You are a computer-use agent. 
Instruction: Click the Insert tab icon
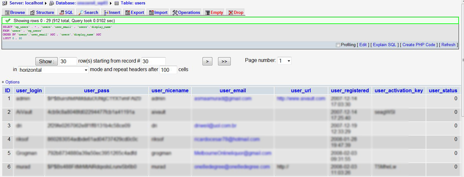pos(106,13)
